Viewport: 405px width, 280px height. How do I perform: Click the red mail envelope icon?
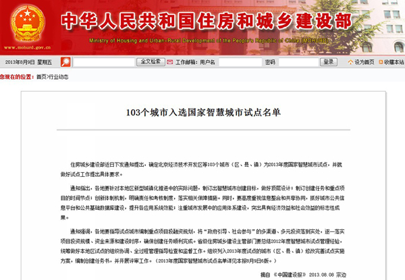click(169, 62)
